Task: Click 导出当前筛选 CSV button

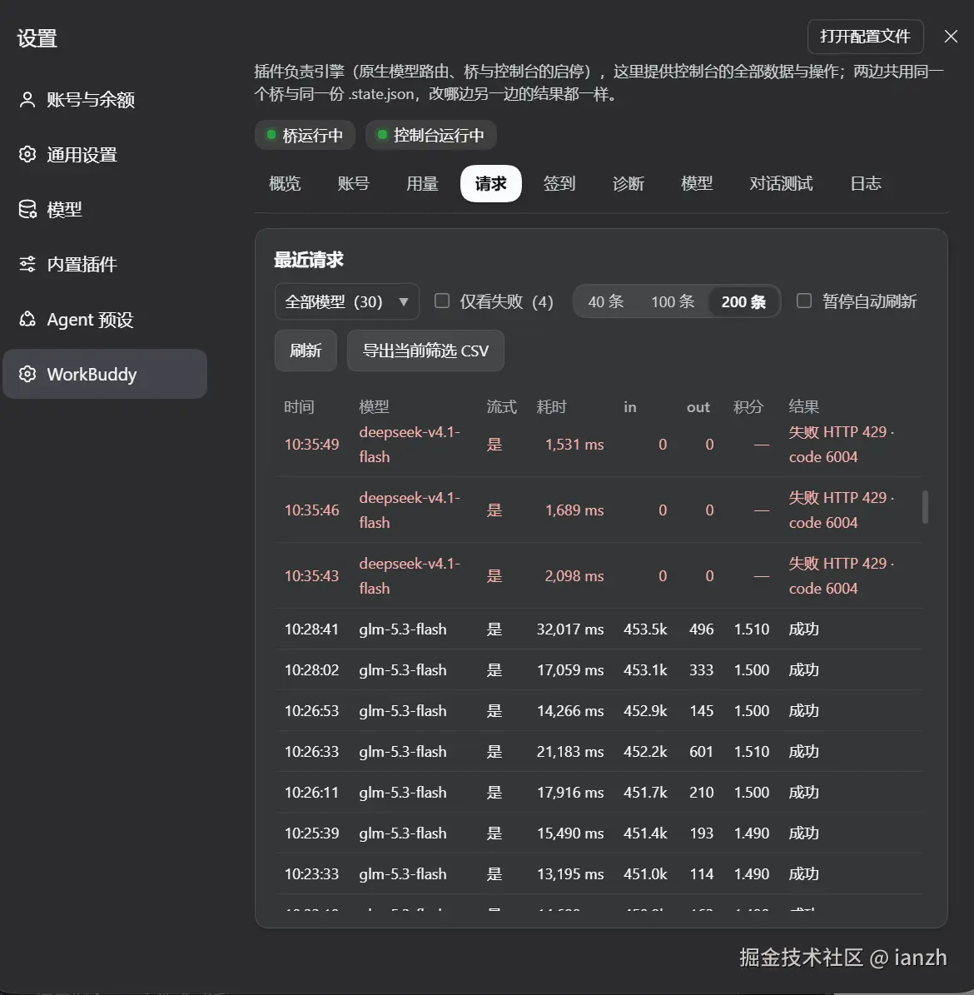Action: tap(425, 351)
